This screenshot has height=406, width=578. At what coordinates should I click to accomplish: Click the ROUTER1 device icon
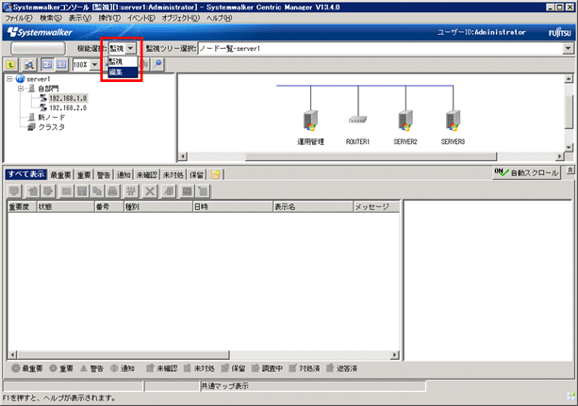pyautogui.click(x=358, y=120)
